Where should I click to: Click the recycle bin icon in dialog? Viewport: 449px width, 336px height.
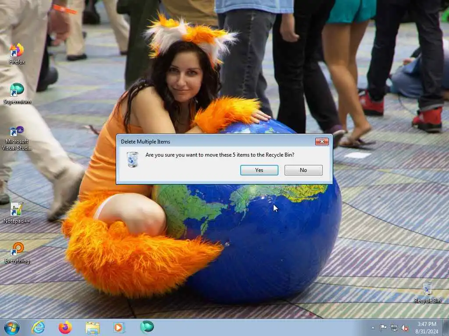(x=132, y=159)
